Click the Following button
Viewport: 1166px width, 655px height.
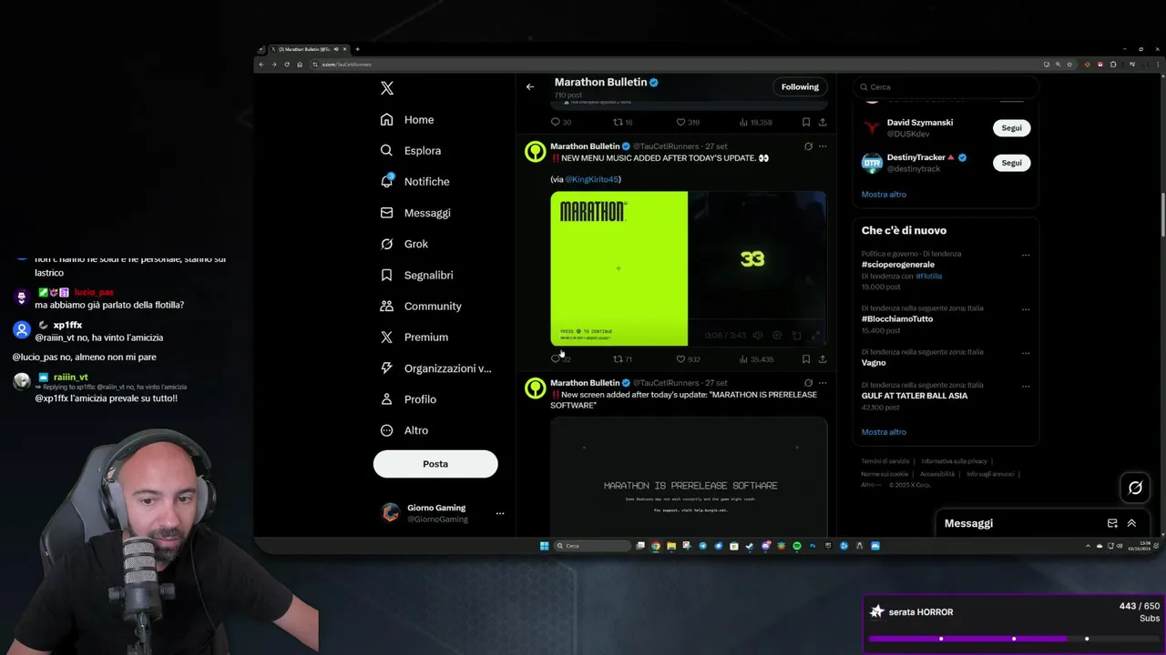pos(800,87)
